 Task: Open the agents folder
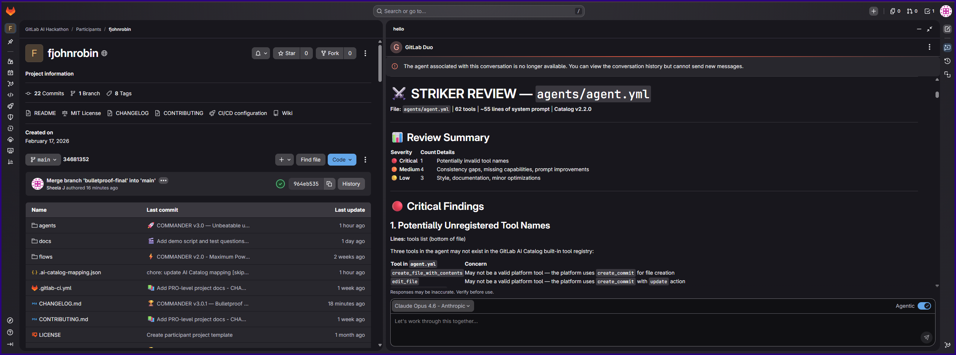[x=47, y=226]
